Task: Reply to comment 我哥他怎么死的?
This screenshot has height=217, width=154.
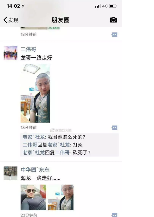Action: pyautogui.click(x=67, y=137)
